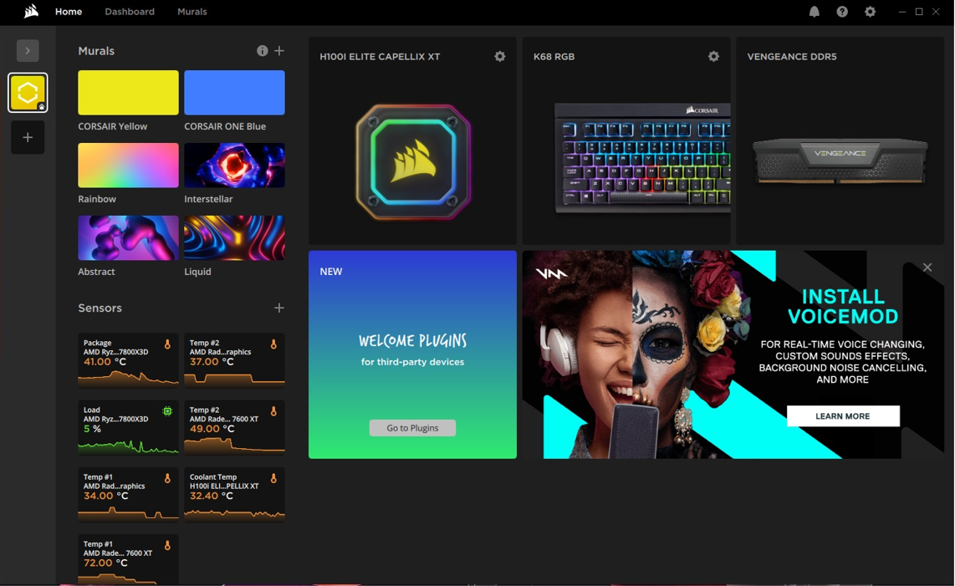
Task: Click chip icon on Load sensor
Action: point(167,411)
